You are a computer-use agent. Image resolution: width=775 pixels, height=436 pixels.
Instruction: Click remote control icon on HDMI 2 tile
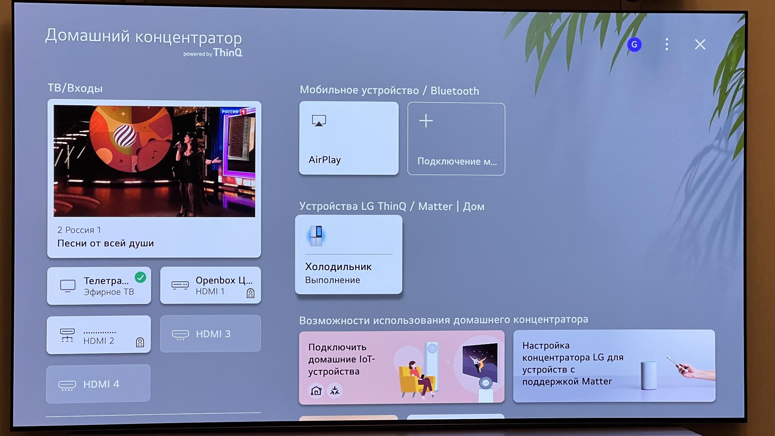(x=140, y=343)
